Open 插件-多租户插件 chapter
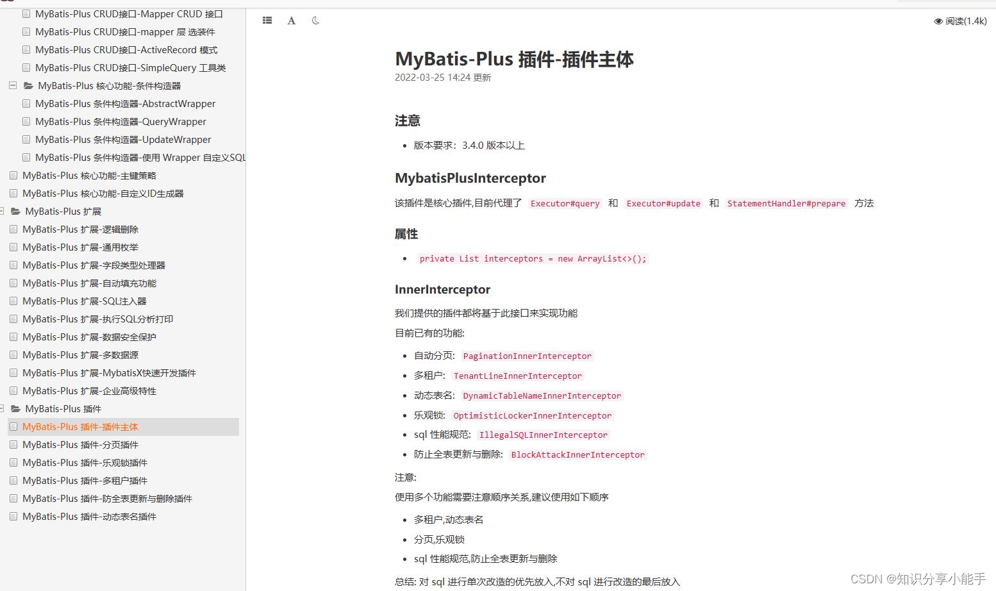996x591 pixels. pos(85,480)
